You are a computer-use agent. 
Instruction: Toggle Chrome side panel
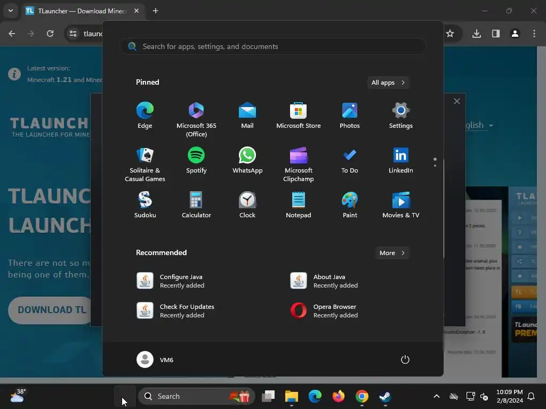coord(496,34)
